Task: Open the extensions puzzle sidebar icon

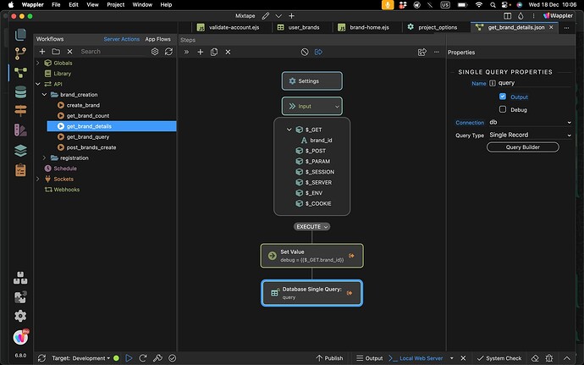Action: tap(20, 296)
